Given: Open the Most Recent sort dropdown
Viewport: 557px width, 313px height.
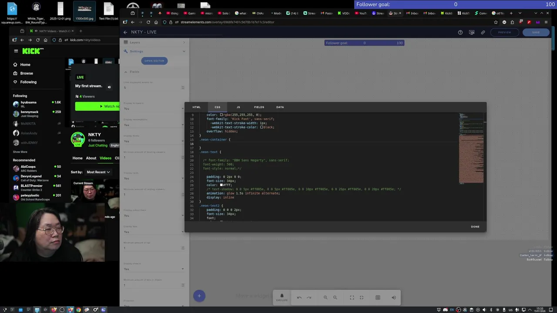Looking at the screenshot, I should (x=98, y=172).
